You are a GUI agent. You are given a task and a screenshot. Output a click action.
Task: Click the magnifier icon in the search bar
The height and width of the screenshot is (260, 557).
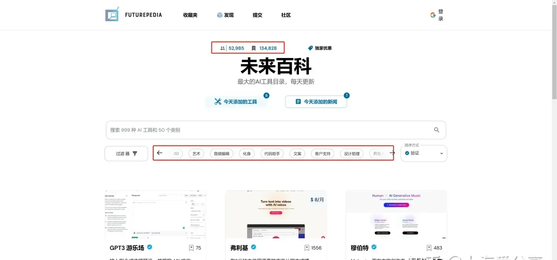tap(437, 130)
